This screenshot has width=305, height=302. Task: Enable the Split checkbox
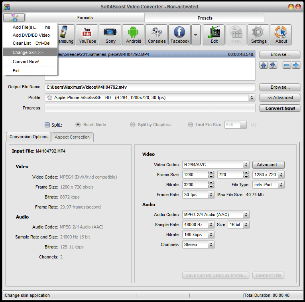(x=47, y=125)
